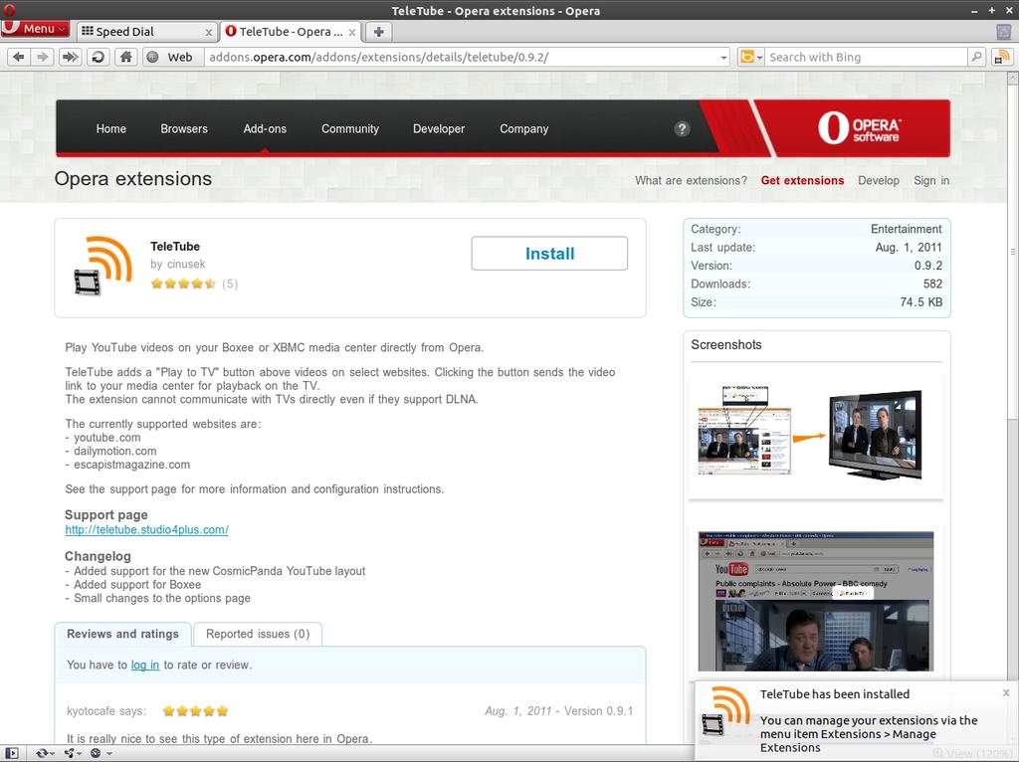Open the new tab plus button
1019x762 pixels.
pyautogui.click(x=378, y=32)
